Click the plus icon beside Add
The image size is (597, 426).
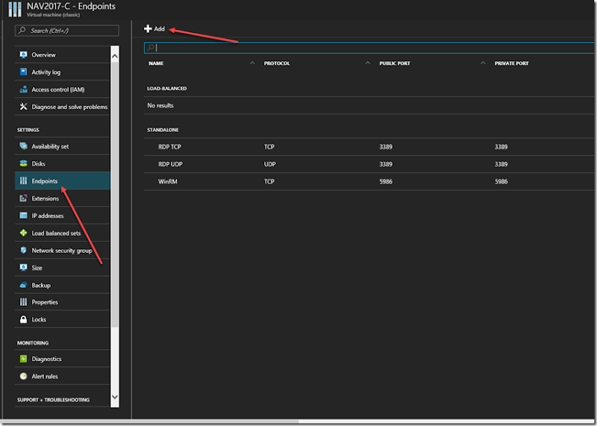click(148, 28)
